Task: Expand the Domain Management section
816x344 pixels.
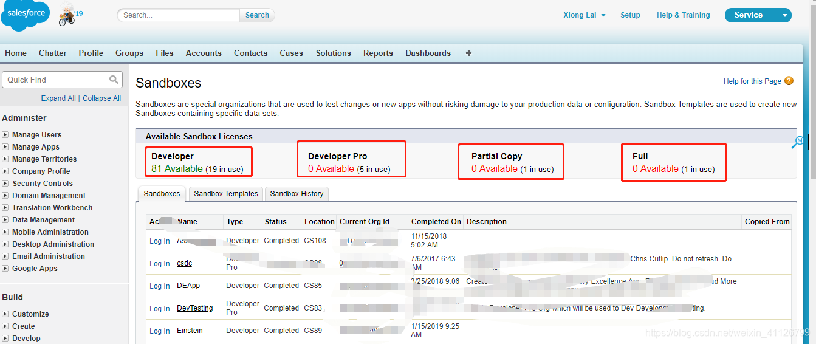Action: pyautogui.click(x=5, y=196)
